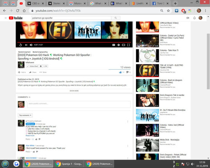The image size is (210, 168).
Task: Open player settings gear
Action: [x=118, y=45]
